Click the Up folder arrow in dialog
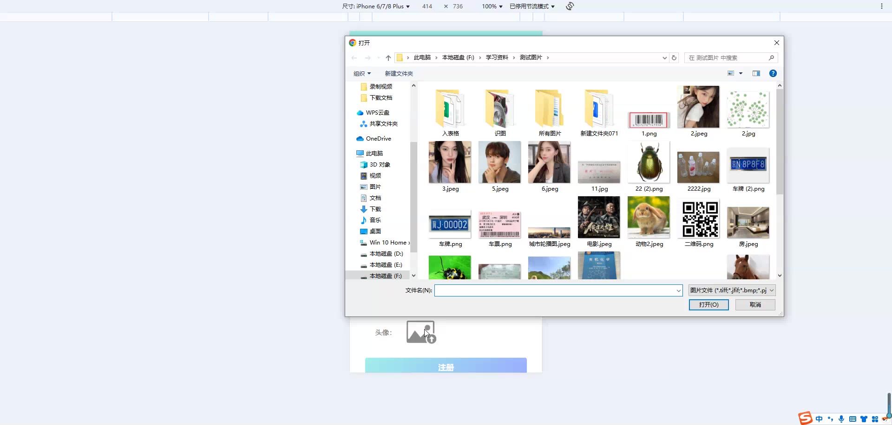Image resolution: width=892 pixels, height=425 pixels. [x=388, y=58]
